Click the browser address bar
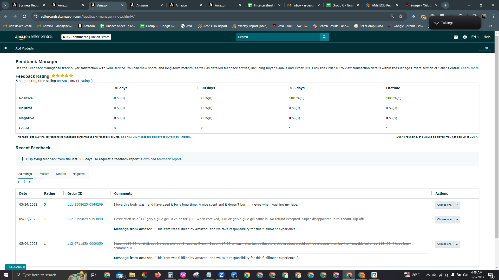Screen dimensions: 499x280 coord(213,16)
